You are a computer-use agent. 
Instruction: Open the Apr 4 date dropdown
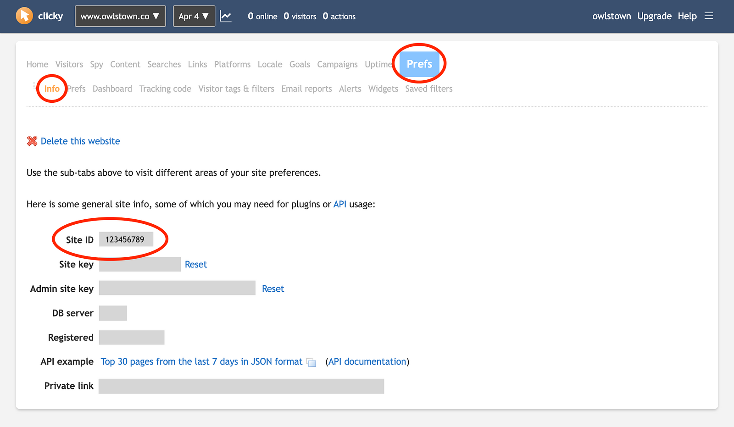point(194,16)
